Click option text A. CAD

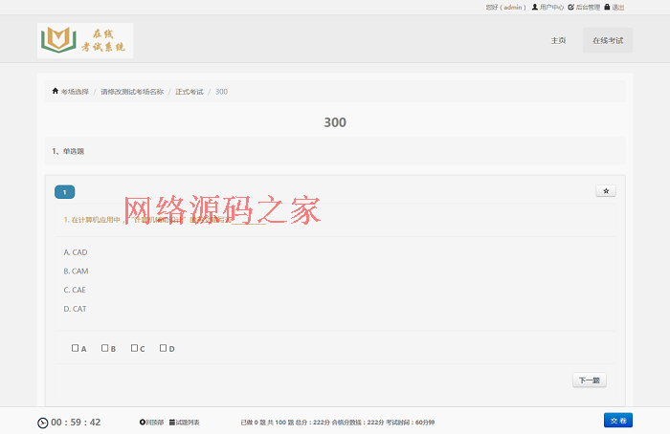[76, 252]
